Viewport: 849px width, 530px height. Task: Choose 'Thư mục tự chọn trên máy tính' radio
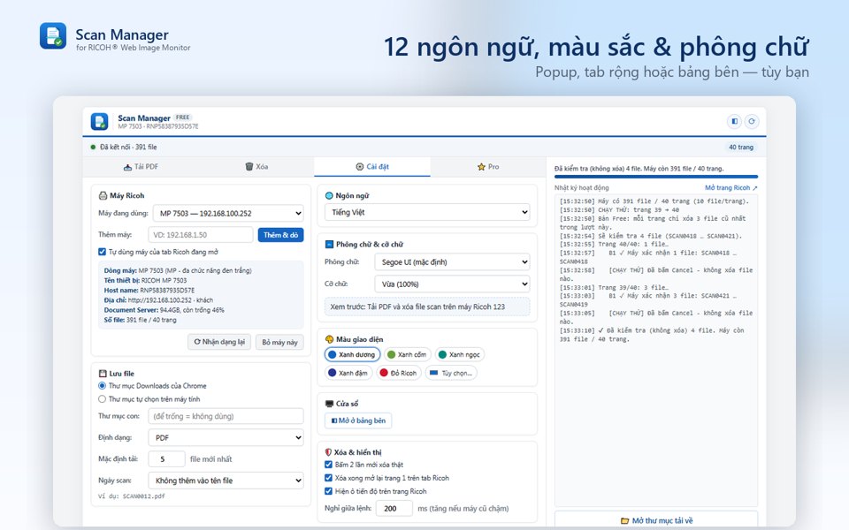click(102, 399)
